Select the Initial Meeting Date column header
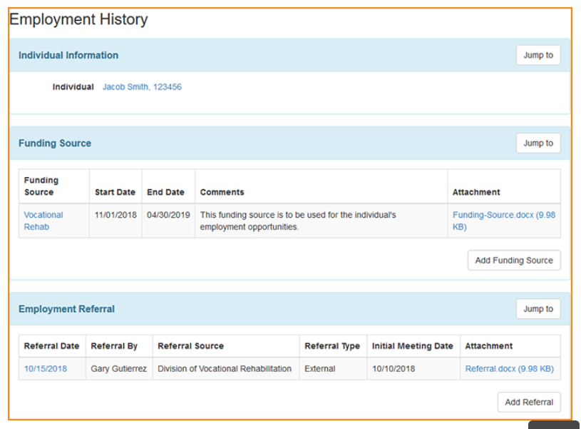Viewport: 581px width, 429px height. [x=412, y=346]
